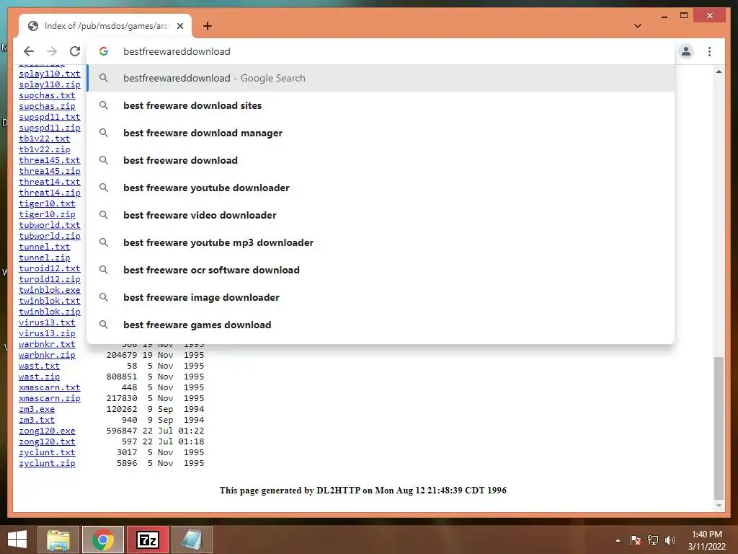Click search icon beside best freeware games download
Screen dimensions: 738x554
(104, 325)
